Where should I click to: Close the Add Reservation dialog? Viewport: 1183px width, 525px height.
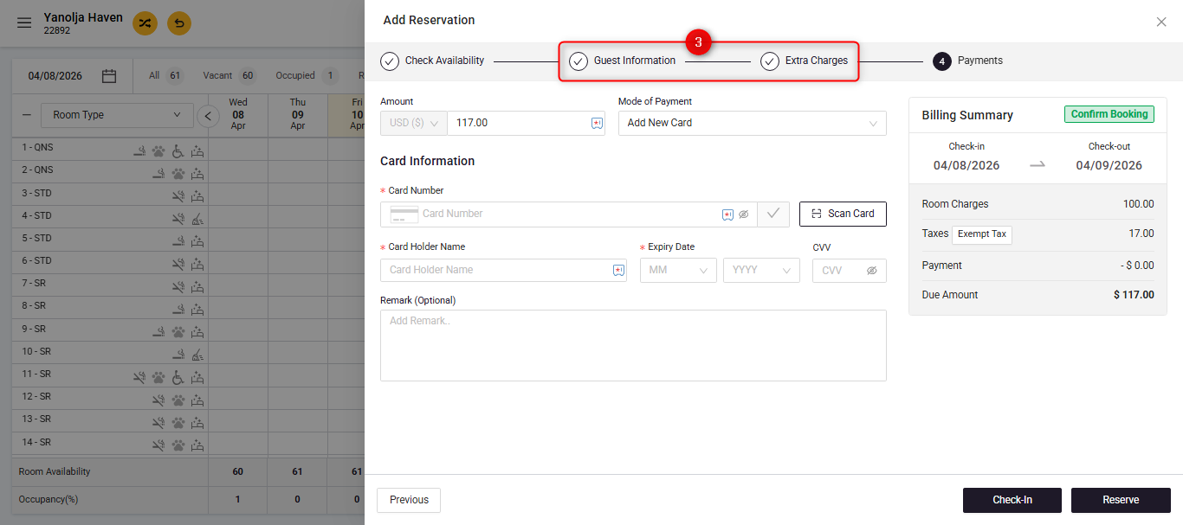(x=1161, y=22)
